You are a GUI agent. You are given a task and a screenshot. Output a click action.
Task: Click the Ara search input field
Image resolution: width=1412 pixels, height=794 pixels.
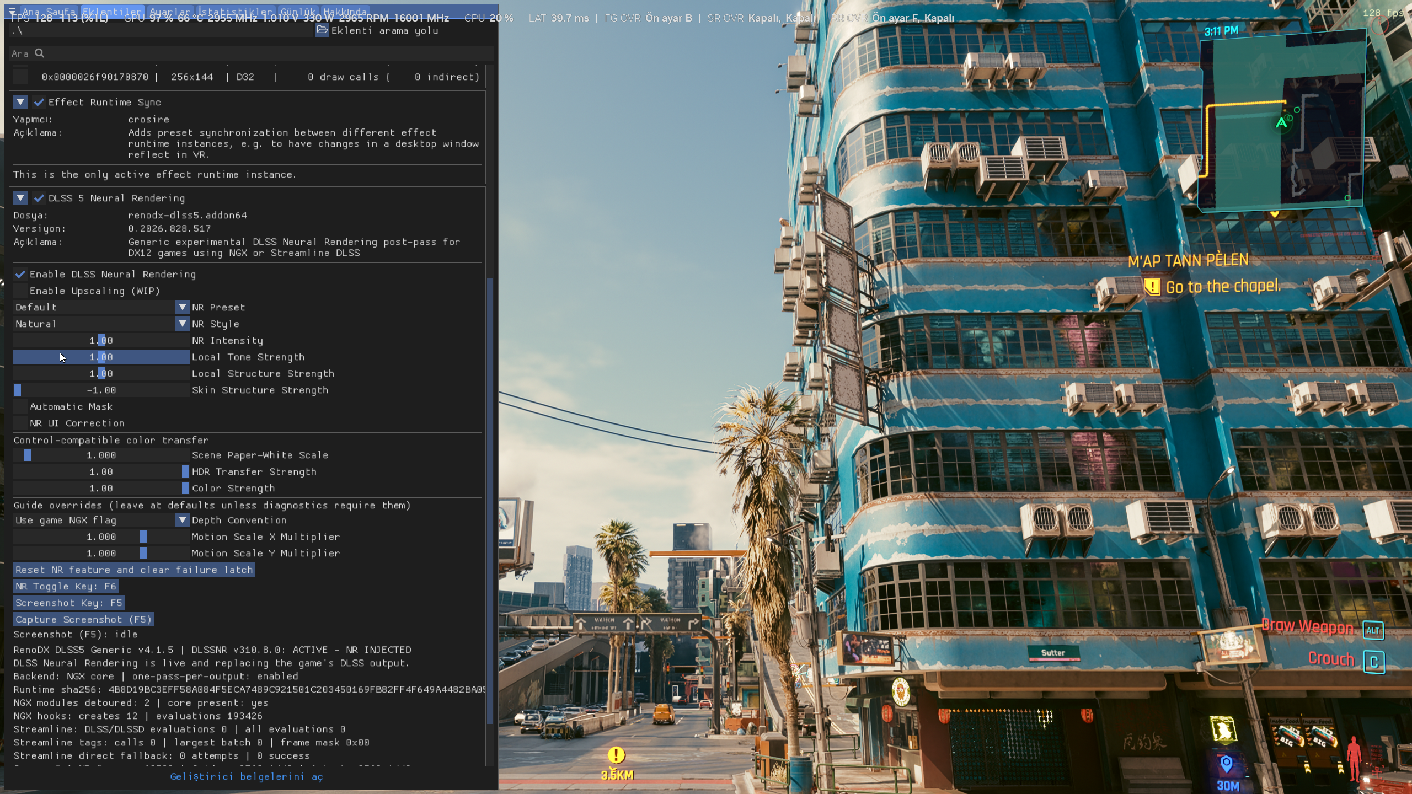[x=252, y=53]
